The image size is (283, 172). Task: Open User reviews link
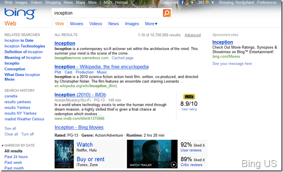click(191, 150)
